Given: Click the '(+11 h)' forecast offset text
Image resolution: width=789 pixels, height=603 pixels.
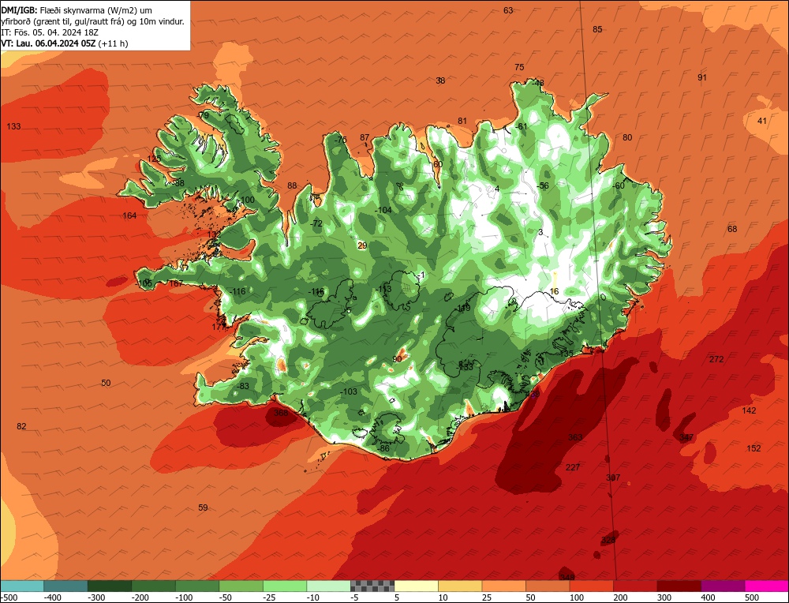Looking at the screenshot, I should 113,43.
